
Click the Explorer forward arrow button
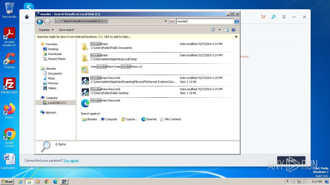(47, 21)
